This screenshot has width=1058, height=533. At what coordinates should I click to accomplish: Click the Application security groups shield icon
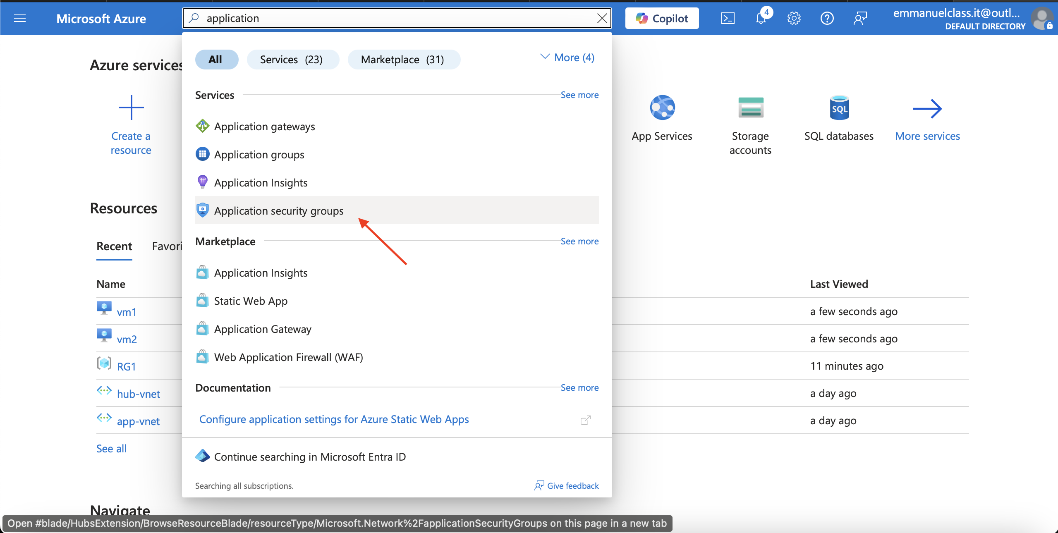pyautogui.click(x=202, y=210)
